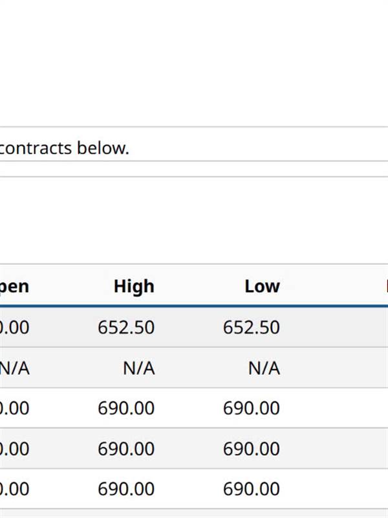Select High 690.00 in the fourth row
Screen dimensions: 388x518
[x=126, y=449]
